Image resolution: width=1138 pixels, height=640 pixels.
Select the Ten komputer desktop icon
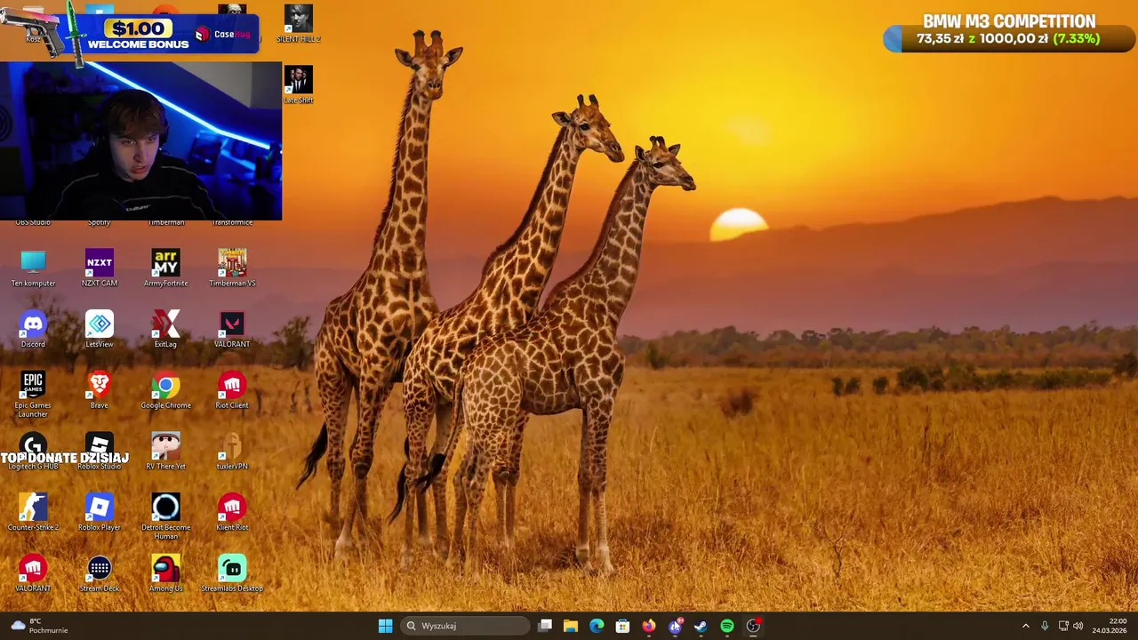click(x=33, y=268)
